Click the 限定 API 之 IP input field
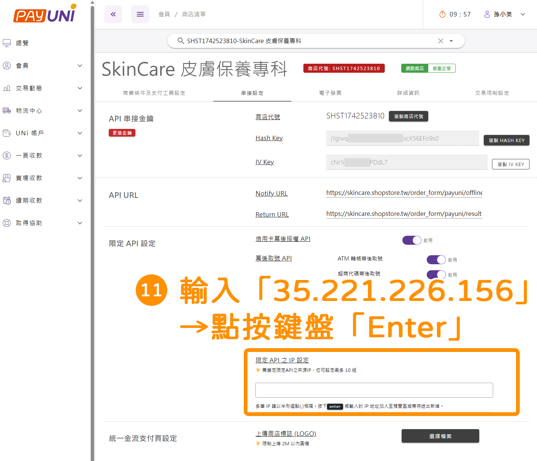 click(374, 390)
